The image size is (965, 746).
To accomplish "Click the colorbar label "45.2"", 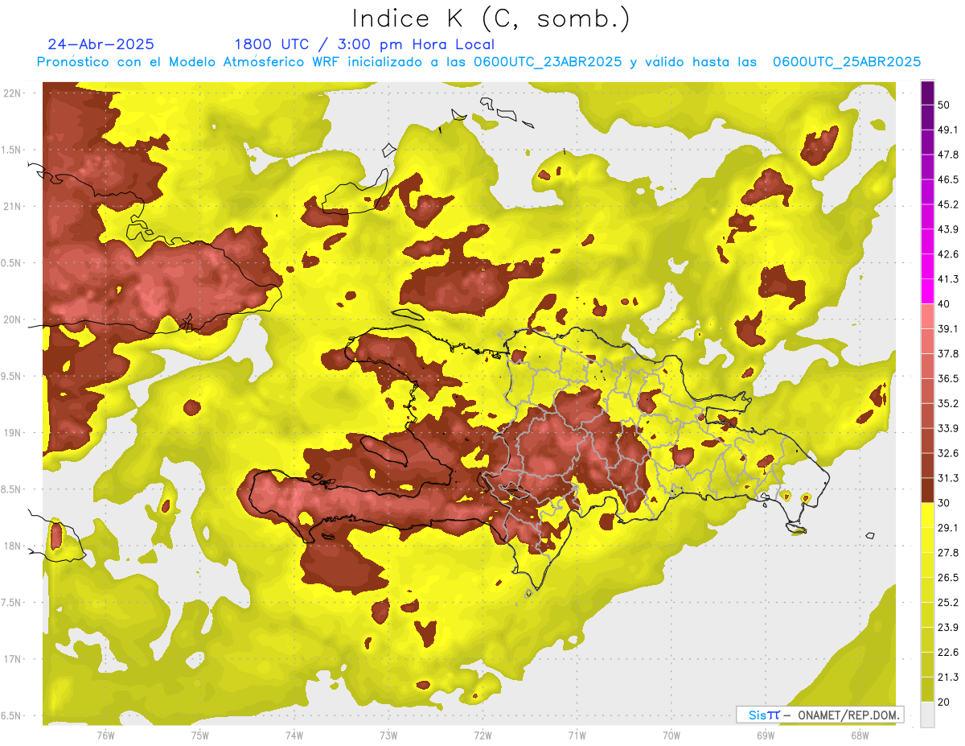I will [x=947, y=204].
